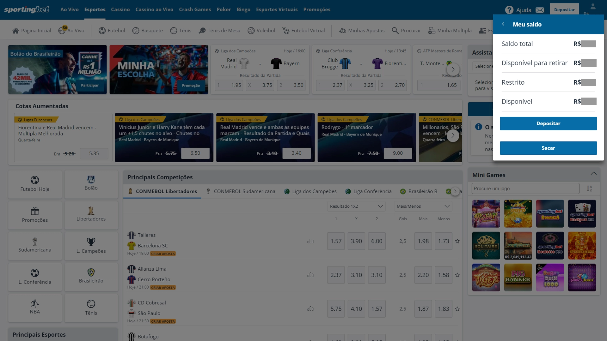The height and width of the screenshot is (341, 607).
Task: Open the Promoções gift tile
Action: [35, 215]
